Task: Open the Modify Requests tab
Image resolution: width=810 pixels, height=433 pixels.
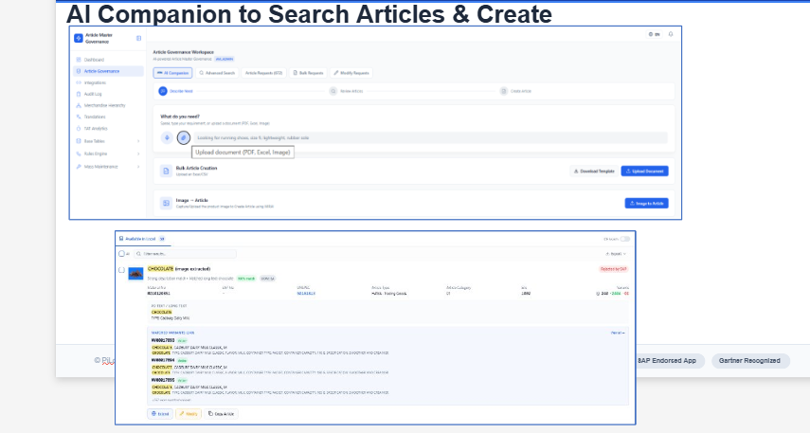Action: [x=351, y=73]
